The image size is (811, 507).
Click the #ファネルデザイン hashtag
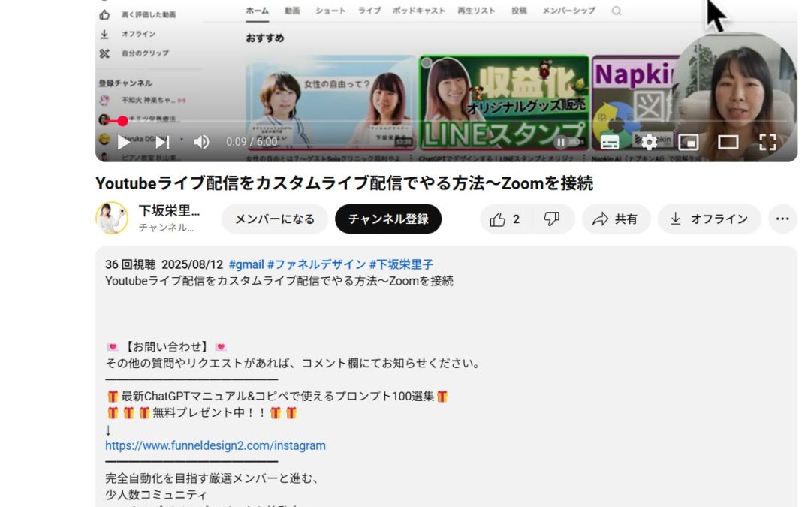tap(316, 264)
